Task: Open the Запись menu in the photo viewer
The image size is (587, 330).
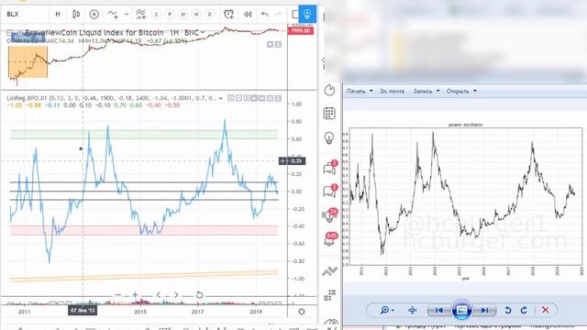Action: pyautogui.click(x=423, y=91)
